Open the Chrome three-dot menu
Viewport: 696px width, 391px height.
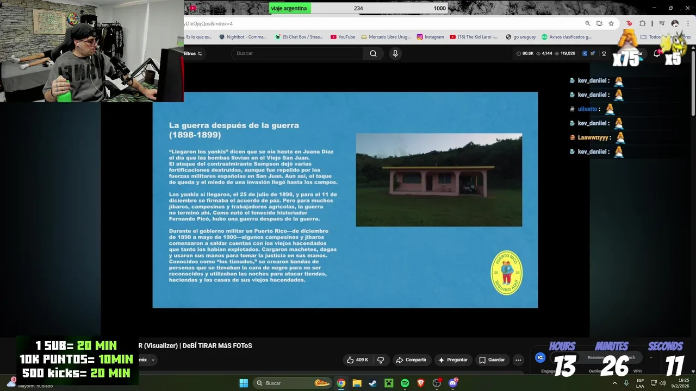tap(688, 23)
